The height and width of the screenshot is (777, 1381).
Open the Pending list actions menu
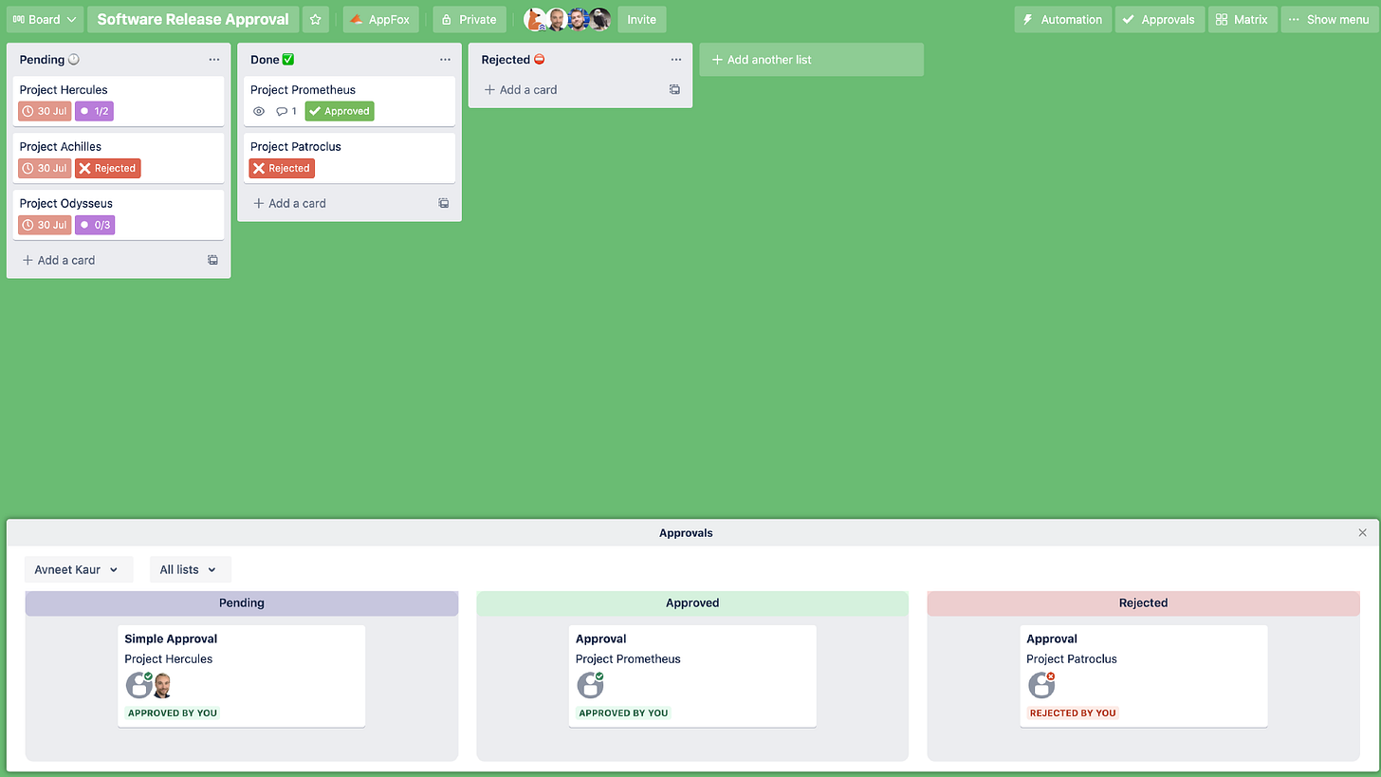click(214, 60)
